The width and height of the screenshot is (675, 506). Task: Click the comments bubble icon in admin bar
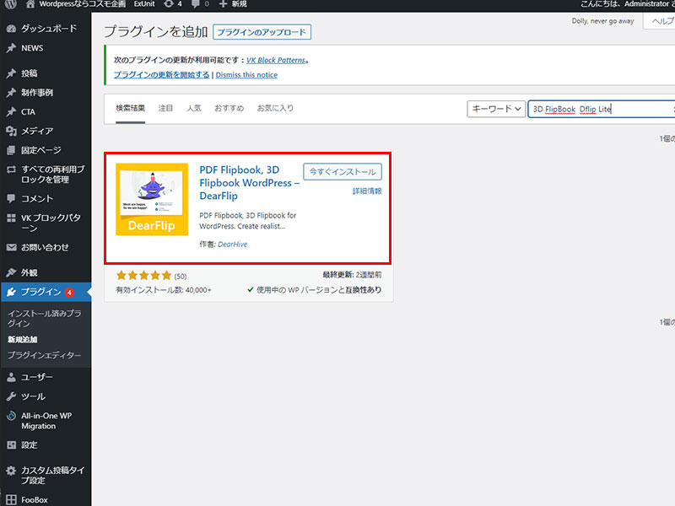click(199, 4)
